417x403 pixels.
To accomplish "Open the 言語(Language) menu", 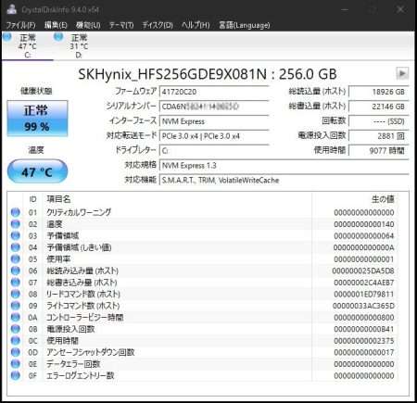I will (x=245, y=25).
